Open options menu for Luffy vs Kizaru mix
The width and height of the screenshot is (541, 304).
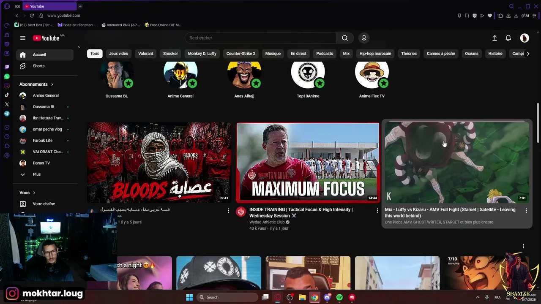point(526,210)
